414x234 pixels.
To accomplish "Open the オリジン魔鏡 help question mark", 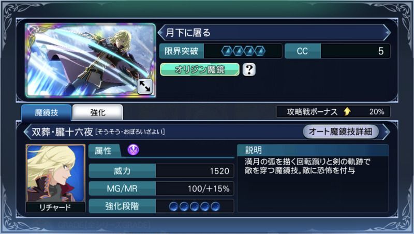I will point(249,69).
